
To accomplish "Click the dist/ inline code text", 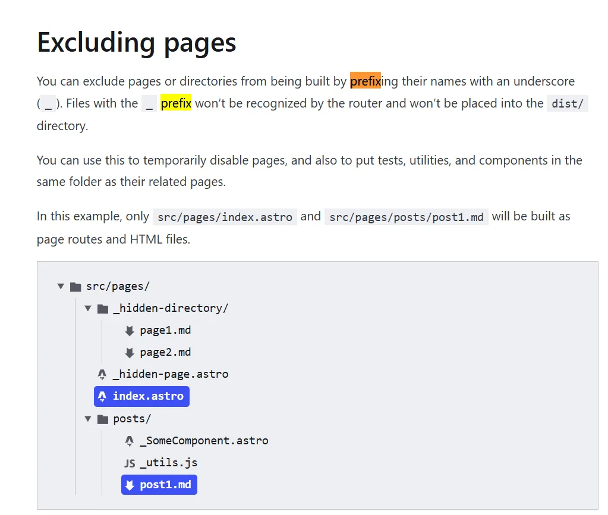I will click(x=567, y=104).
